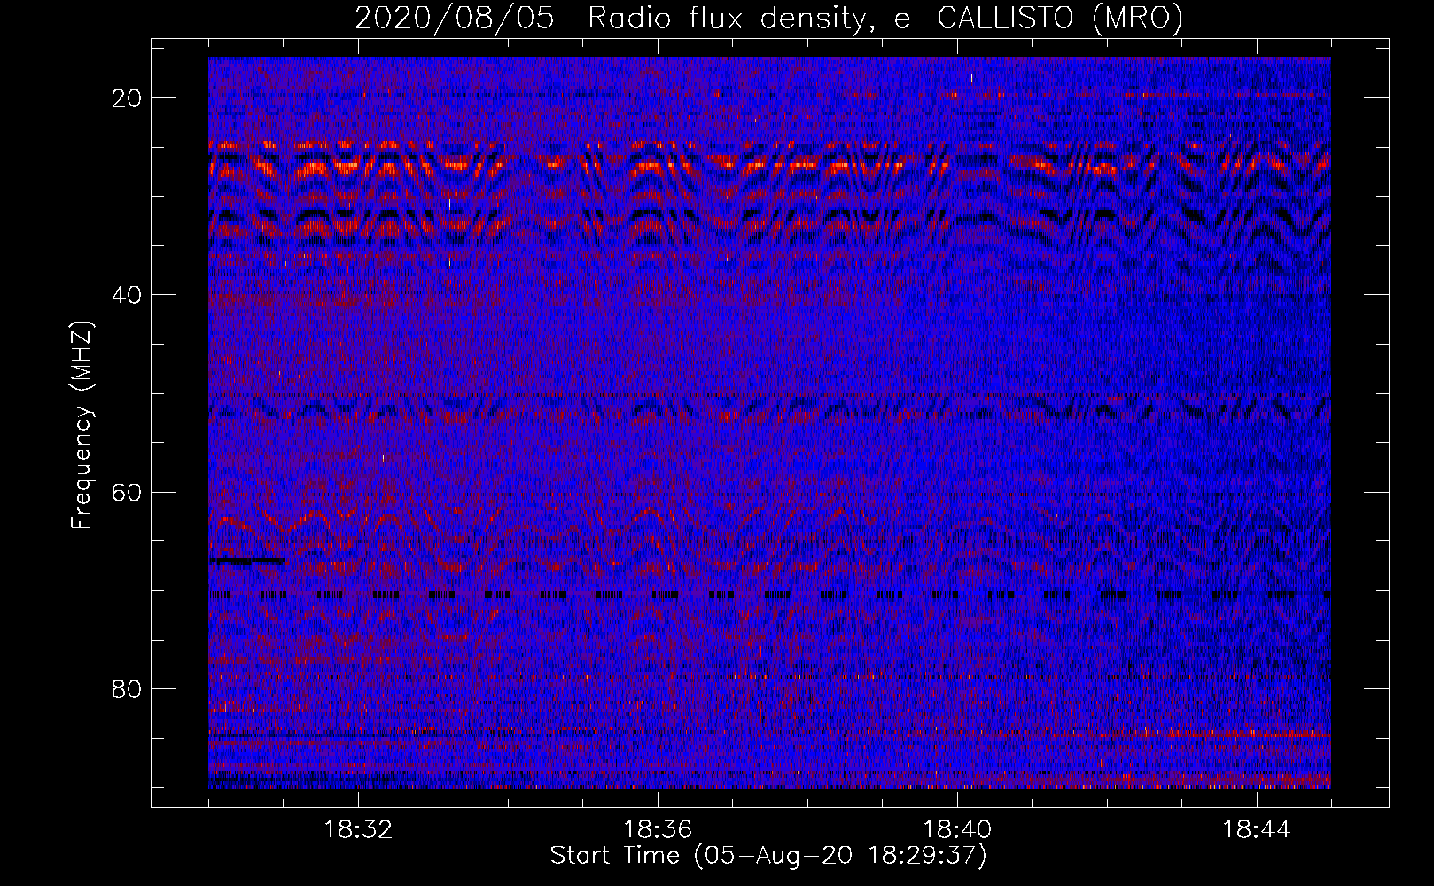Click the time tick label "18:40"
Screen dimensions: 1434x886
957,830
